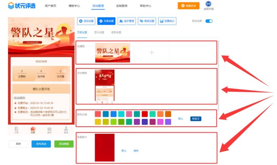Image resolution: width=277 pixels, height=165 pixels.
Task: Open 定制服务 in the top navigation
Action: (122, 6)
